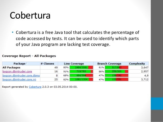Click the 86% branch coverage value

101,72
